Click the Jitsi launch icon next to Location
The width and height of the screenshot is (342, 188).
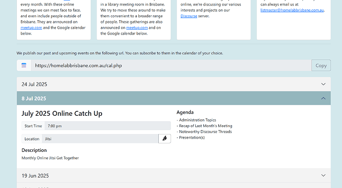click(165, 139)
